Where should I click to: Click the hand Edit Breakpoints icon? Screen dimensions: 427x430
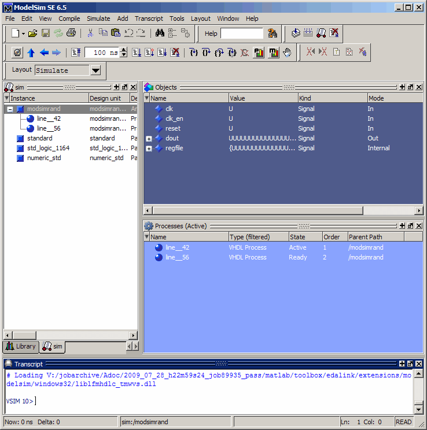(x=287, y=53)
